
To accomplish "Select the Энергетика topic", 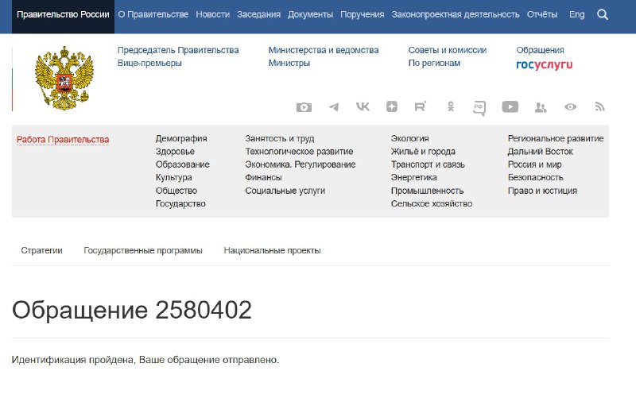I will pos(413,178).
